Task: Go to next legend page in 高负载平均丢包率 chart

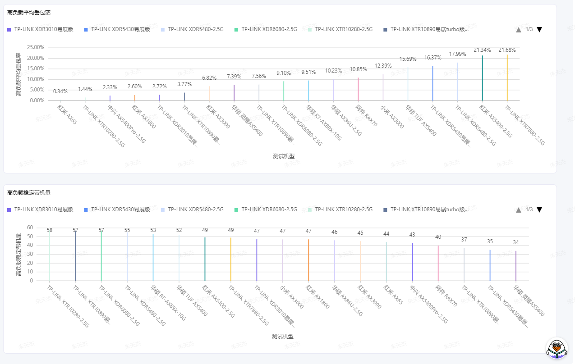Action: (x=539, y=29)
